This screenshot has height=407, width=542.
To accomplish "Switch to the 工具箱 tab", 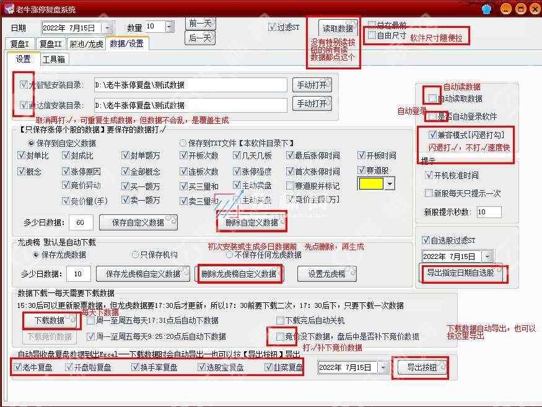I will pos(53,59).
